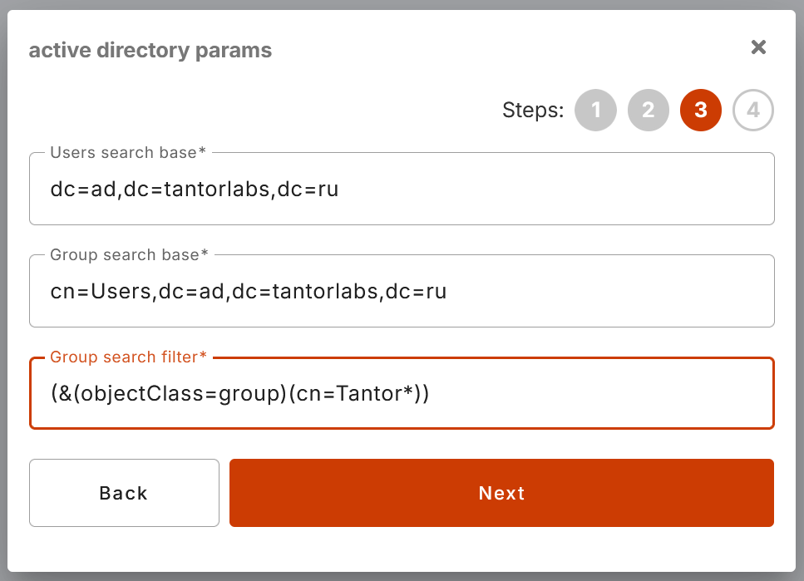The image size is (804, 581).
Task: Click the orange "Group search filter*" label
Action: tap(128, 357)
